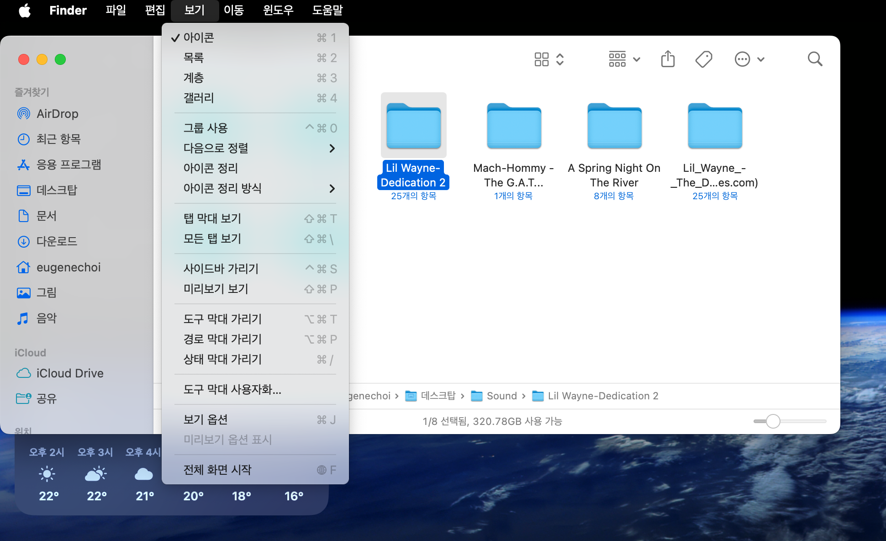Click the tag icon in toolbar
886x541 pixels.
pyautogui.click(x=703, y=59)
